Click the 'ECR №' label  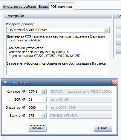pyautogui.click(x=20, y=99)
